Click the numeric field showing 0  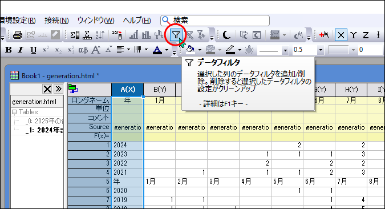[x=370, y=50]
